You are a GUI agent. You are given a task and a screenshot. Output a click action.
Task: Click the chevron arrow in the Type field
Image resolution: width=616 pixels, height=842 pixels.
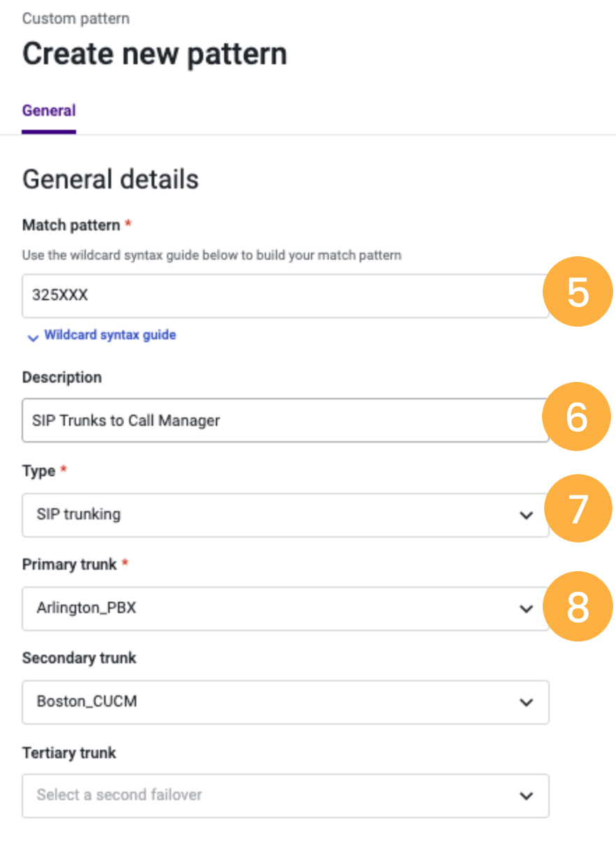pyautogui.click(x=526, y=515)
